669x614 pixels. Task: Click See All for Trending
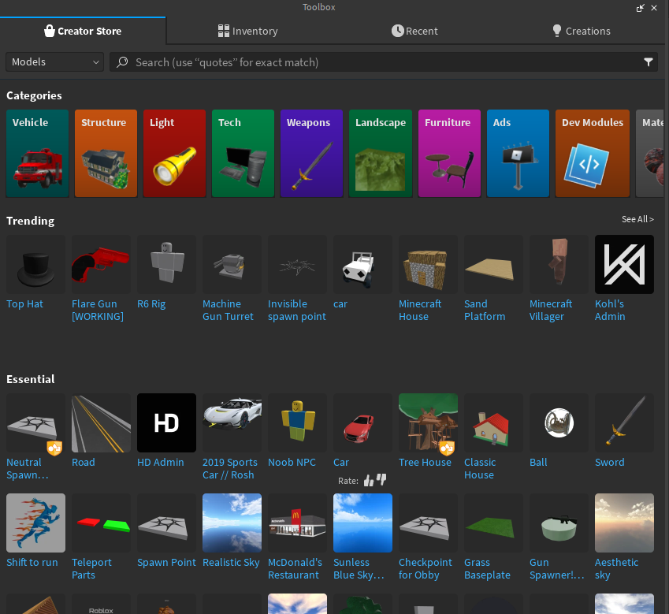point(637,219)
